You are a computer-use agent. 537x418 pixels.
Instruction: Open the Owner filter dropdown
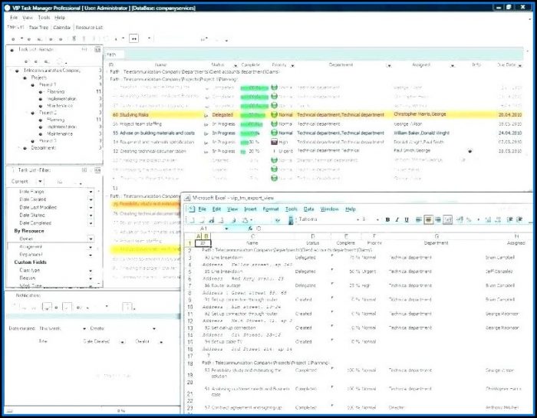pyautogui.click(x=91, y=239)
